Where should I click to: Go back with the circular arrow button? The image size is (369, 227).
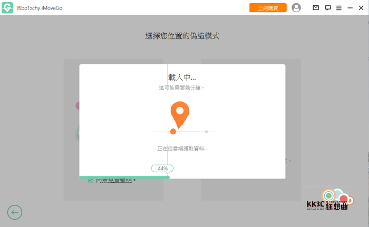[15, 212]
